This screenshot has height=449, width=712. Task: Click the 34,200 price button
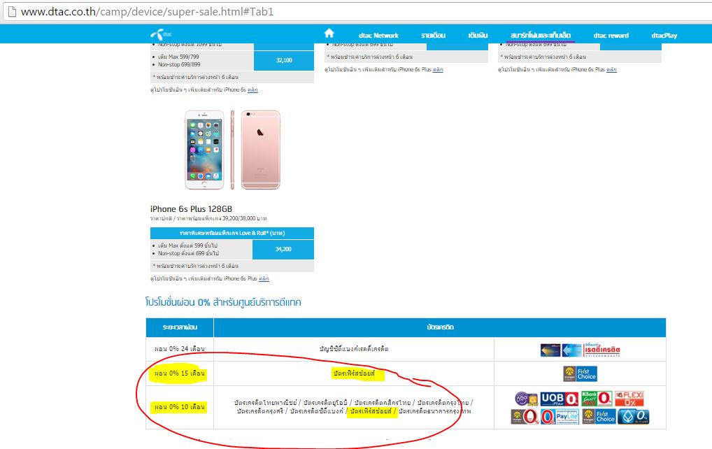click(x=283, y=249)
